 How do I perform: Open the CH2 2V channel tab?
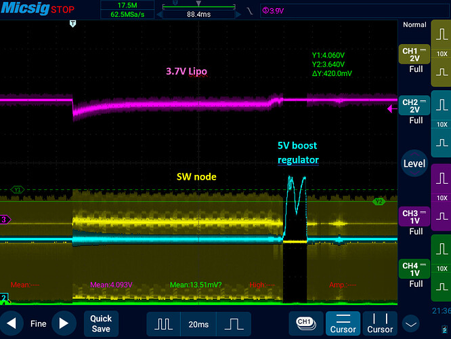click(414, 106)
